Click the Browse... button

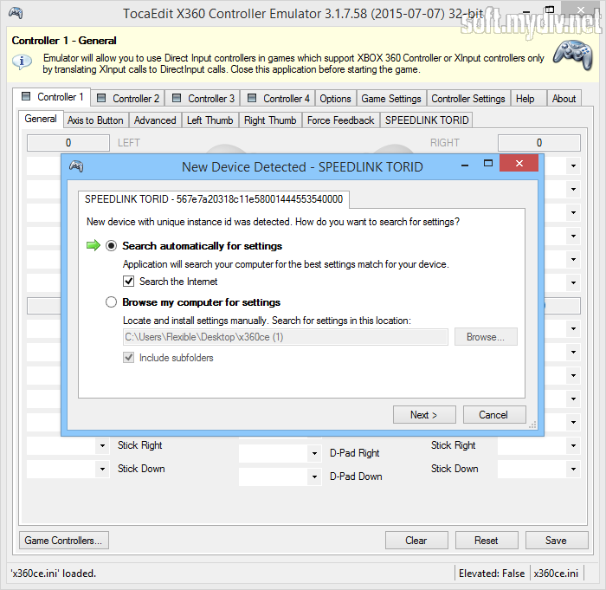486,337
